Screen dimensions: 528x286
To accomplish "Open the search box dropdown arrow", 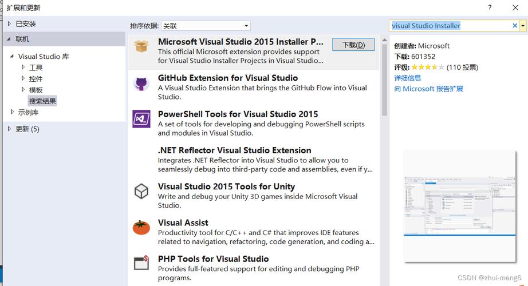I will (x=523, y=26).
